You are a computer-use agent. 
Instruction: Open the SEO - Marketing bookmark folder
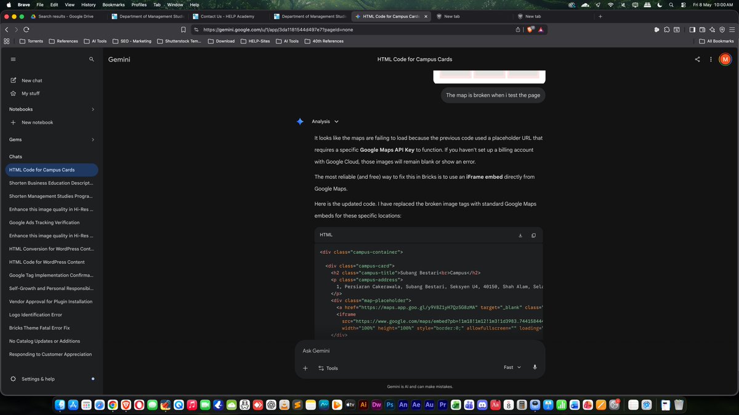[x=132, y=41]
